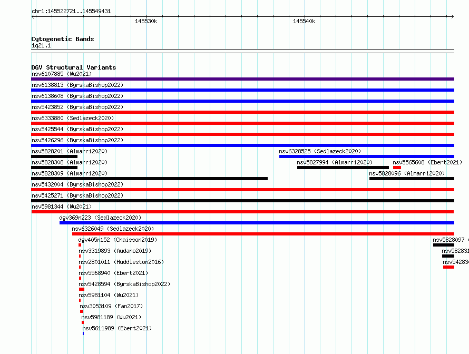Screen dimensions: 469x354
Task: Click the nsv5611989 (Ebert2021) label
Action: click(117, 328)
